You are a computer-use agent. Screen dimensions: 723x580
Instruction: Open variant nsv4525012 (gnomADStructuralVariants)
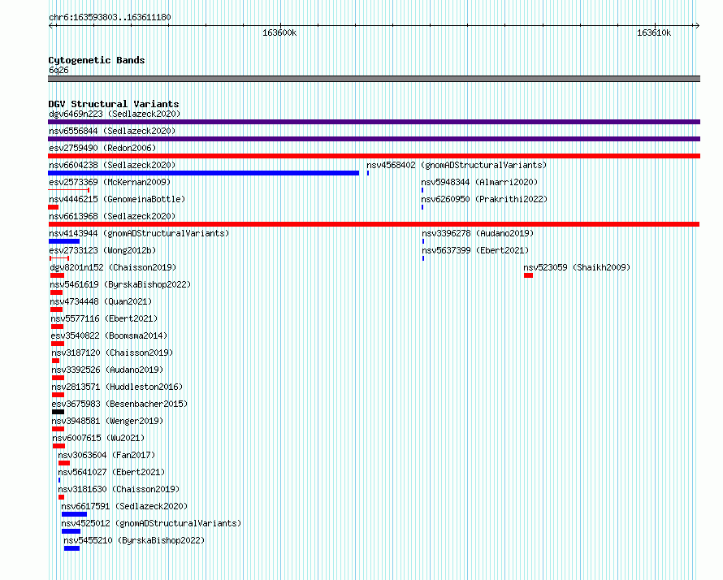pos(151,523)
